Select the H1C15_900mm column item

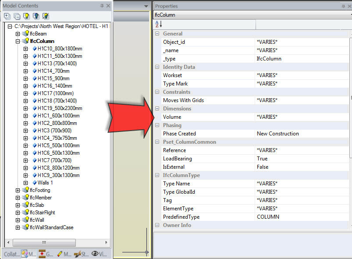(53, 78)
